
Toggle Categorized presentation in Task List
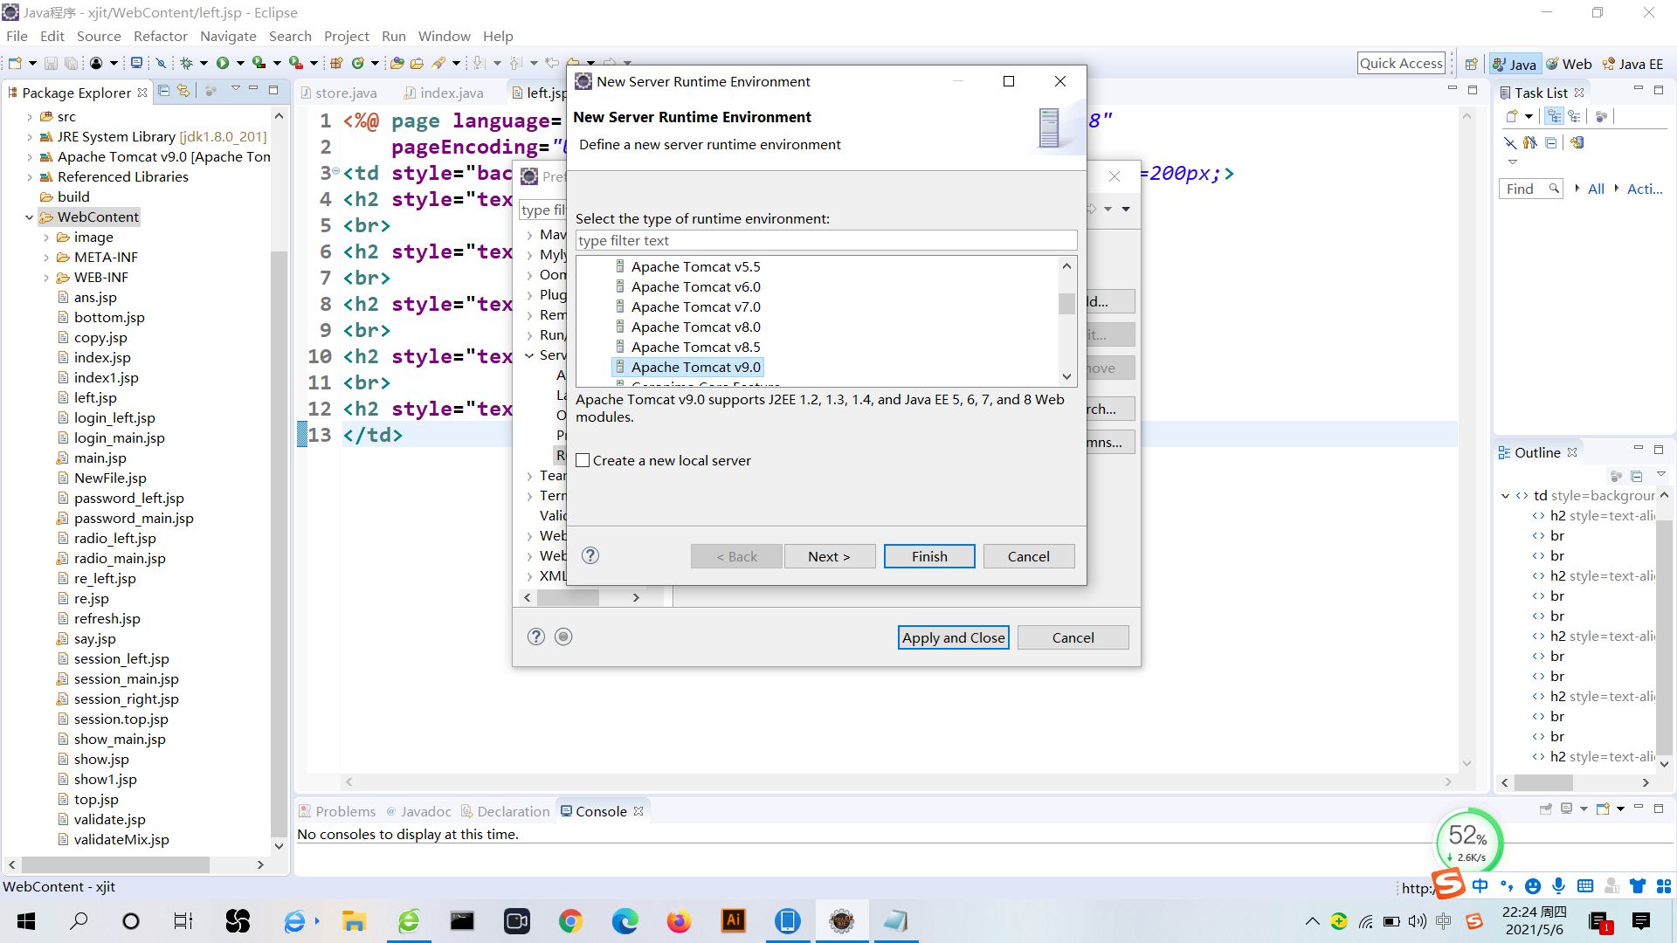[x=1555, y=116]
